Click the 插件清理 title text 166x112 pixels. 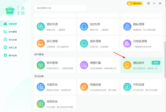coord(95,41)
